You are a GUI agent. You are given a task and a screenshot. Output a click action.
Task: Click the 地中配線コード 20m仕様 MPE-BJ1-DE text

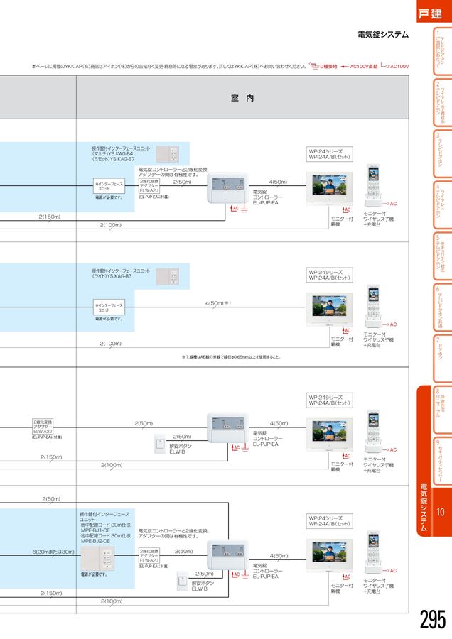click(x=105, y=528)
